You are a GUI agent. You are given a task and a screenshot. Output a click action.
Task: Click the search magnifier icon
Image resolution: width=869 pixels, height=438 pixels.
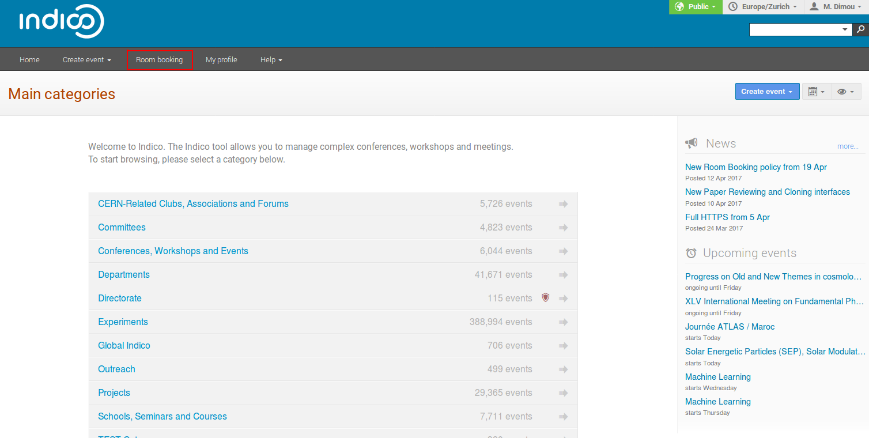[860, 29]
